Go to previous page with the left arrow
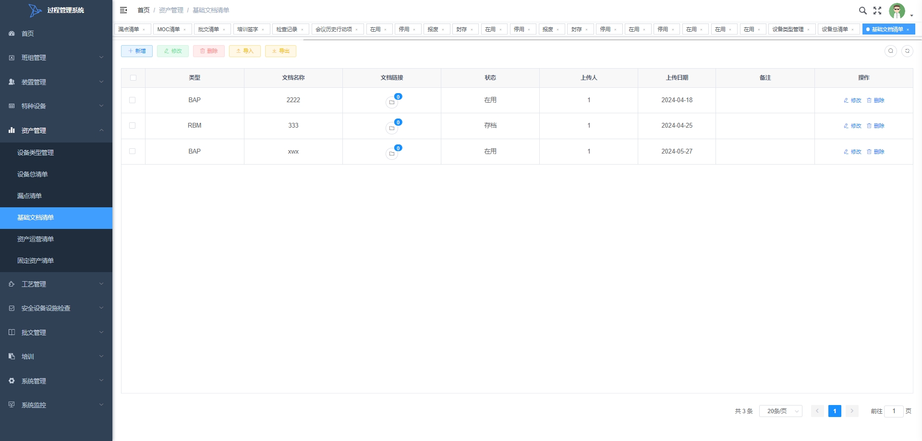 coord(817,411)
